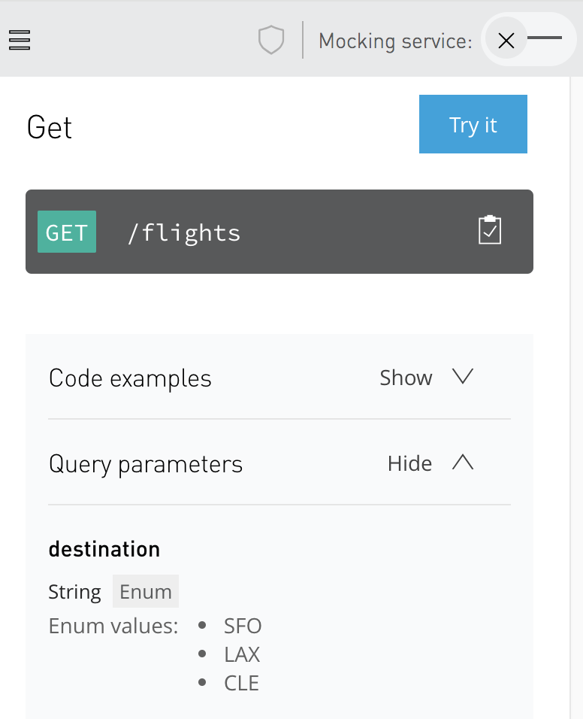This screenshot has width=583, height=719.
Task: Click the destination parameter name
Action: pos(104,549)
